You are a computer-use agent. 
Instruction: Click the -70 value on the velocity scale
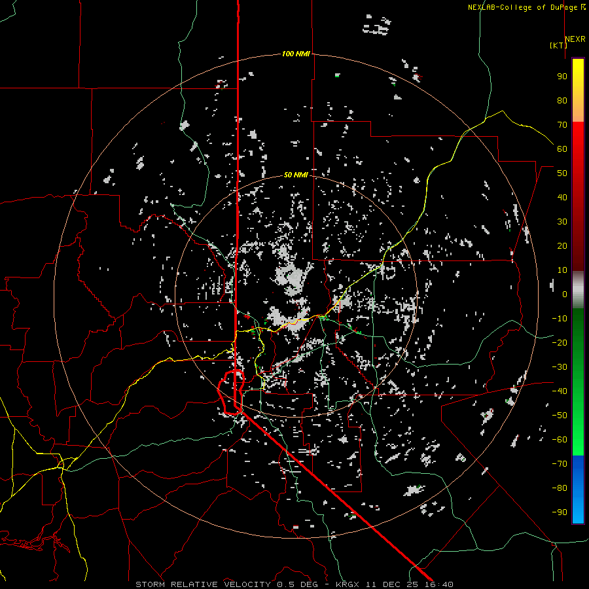(560, 464)
